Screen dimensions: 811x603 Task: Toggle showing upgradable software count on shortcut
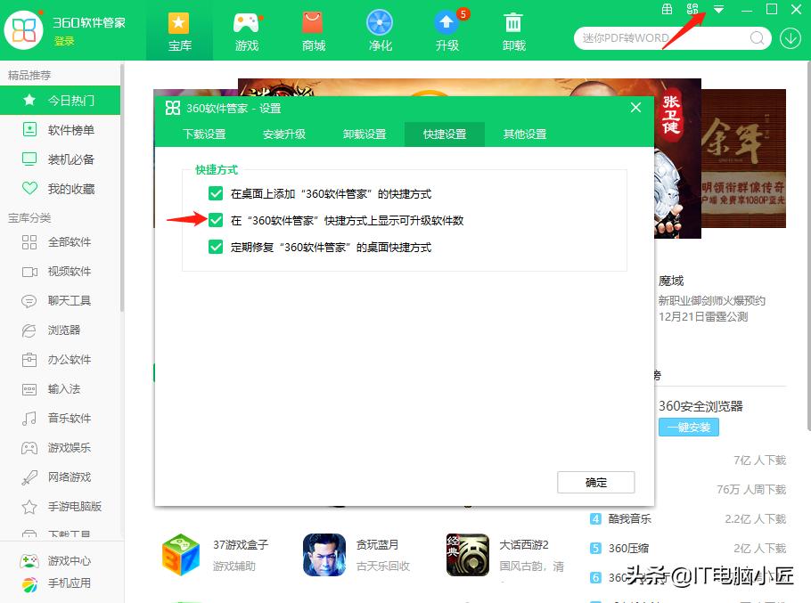pos(215,219)
